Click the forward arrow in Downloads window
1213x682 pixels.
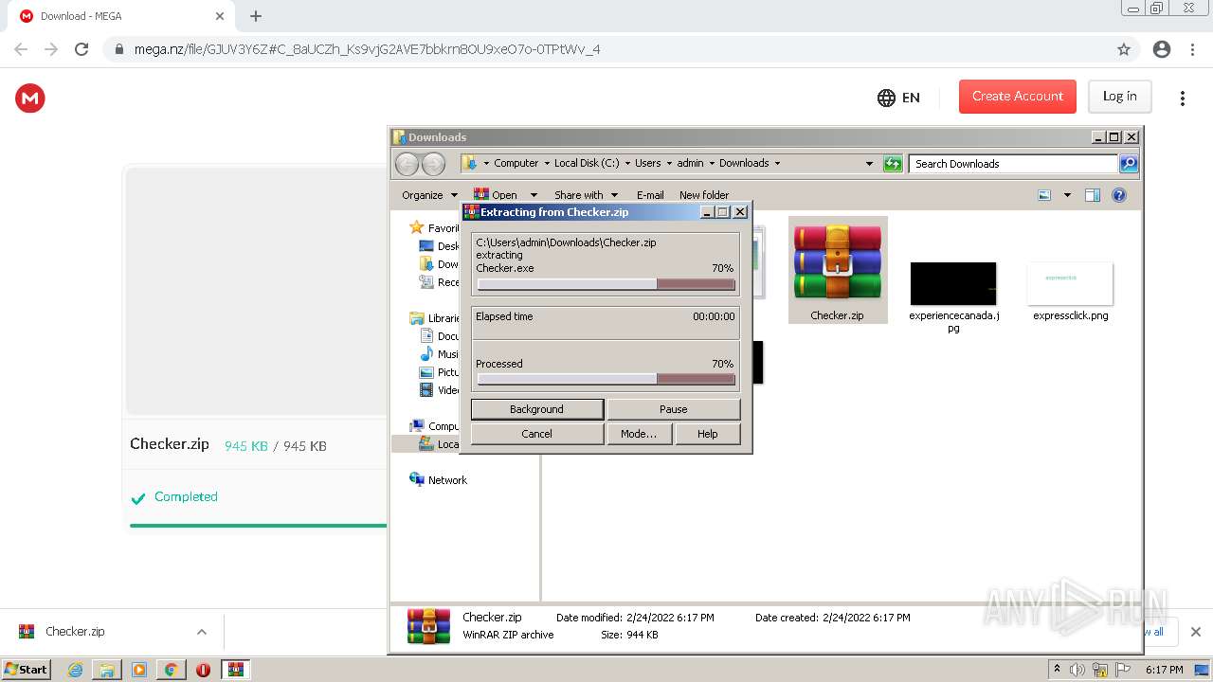433,164
